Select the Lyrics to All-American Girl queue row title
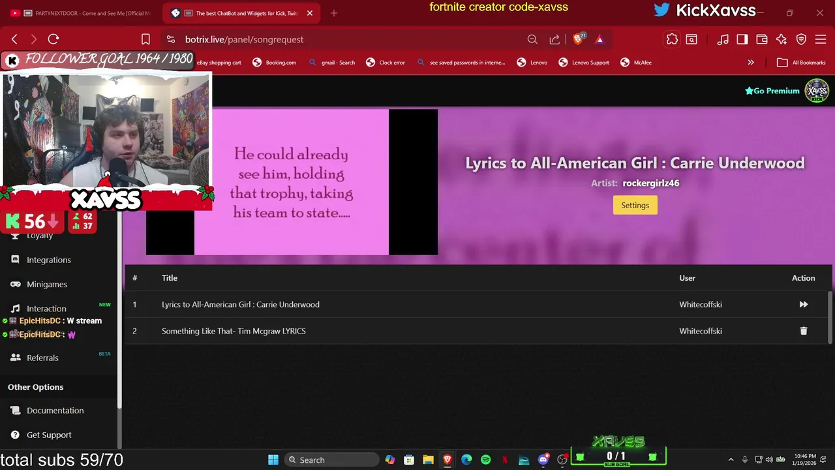 [241, 304]
